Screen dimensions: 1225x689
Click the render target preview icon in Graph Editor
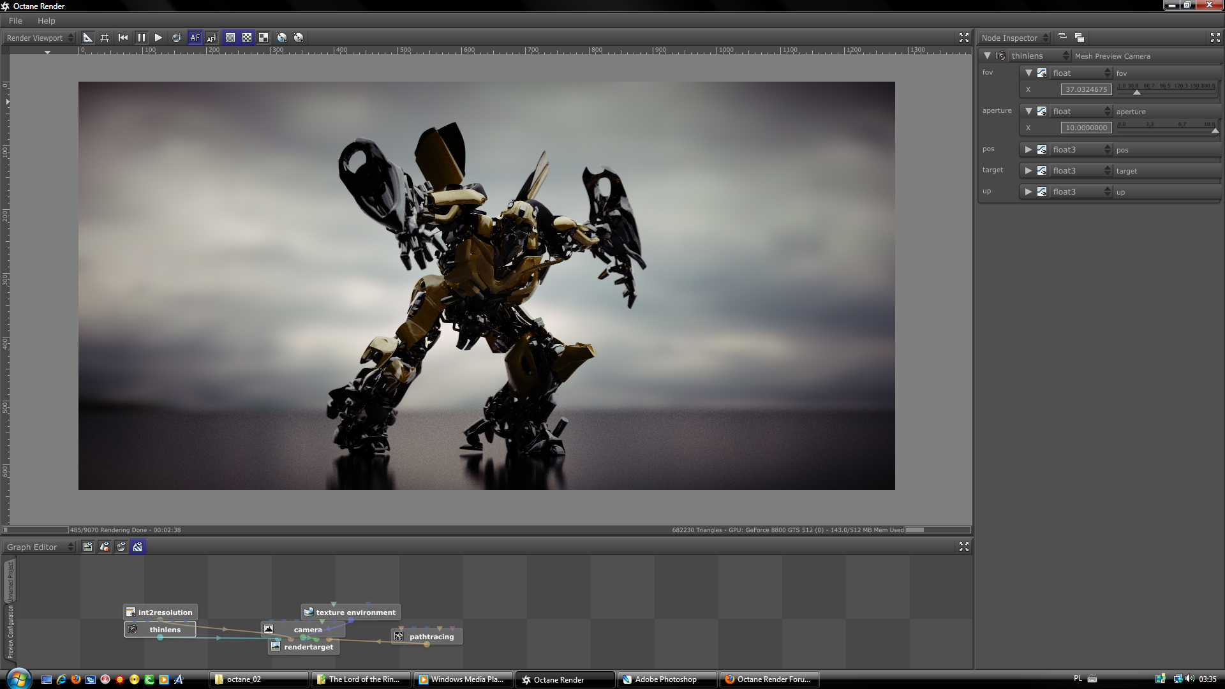point(88,547)
